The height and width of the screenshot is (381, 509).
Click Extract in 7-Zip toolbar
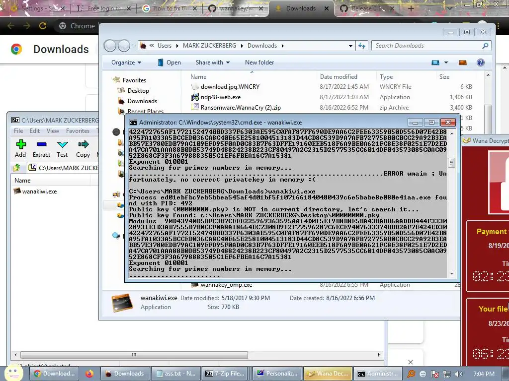[x=42, y=148]
